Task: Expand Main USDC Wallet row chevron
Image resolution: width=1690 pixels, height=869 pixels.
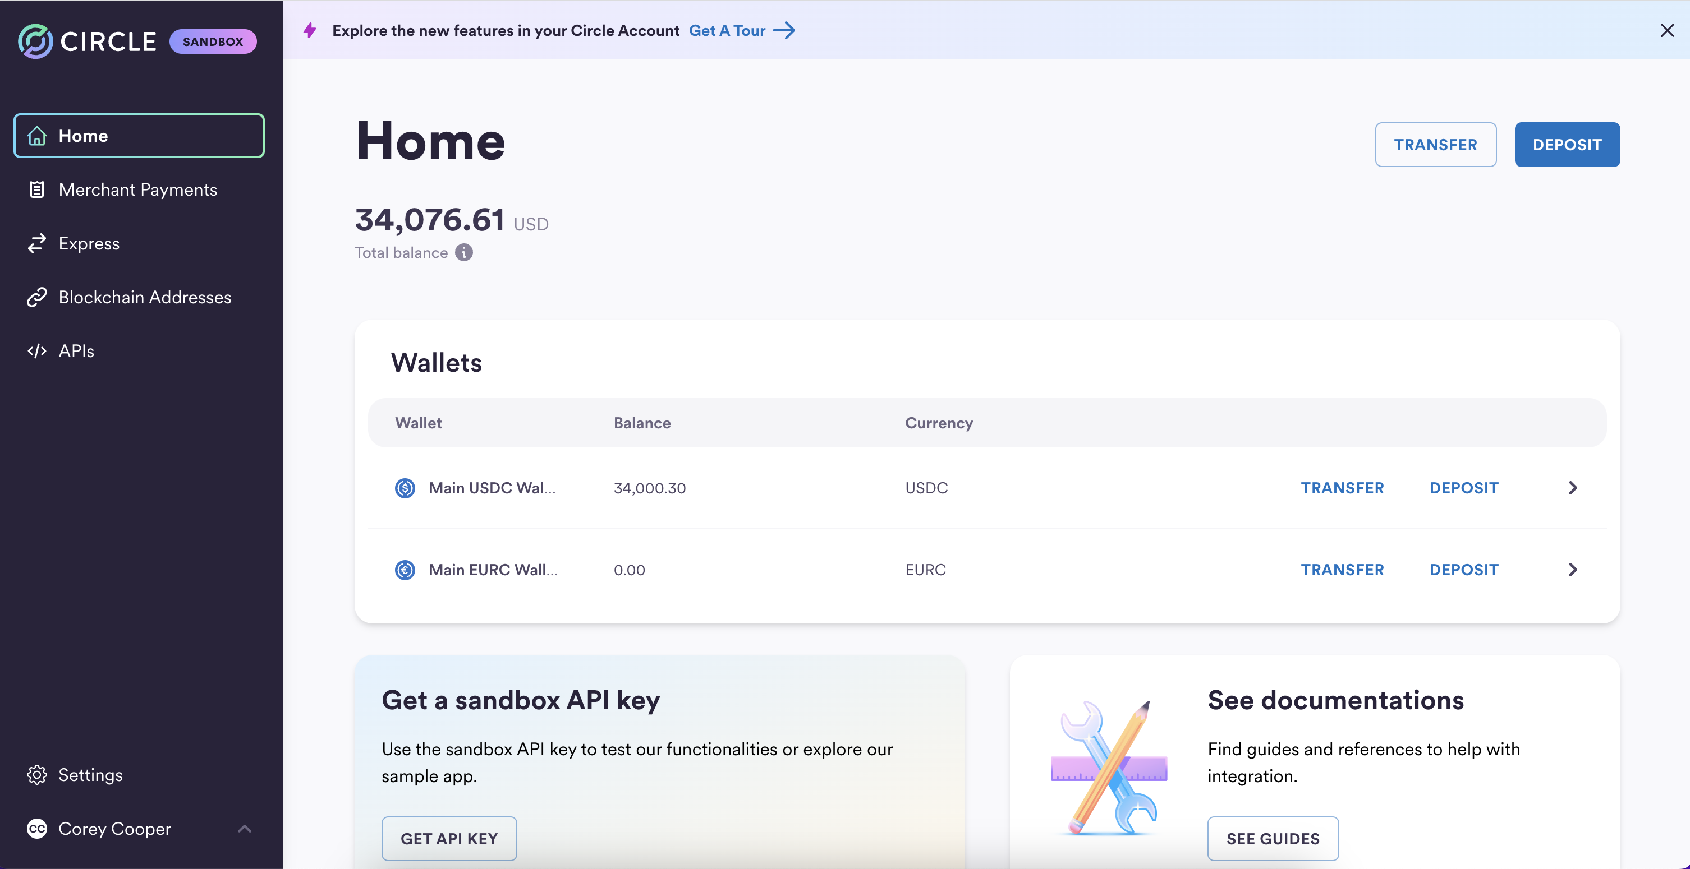Action: (1573, 488)
